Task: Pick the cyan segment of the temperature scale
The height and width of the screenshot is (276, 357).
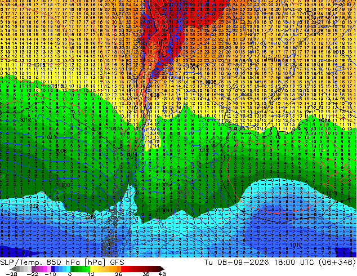Action: point(69,269)
